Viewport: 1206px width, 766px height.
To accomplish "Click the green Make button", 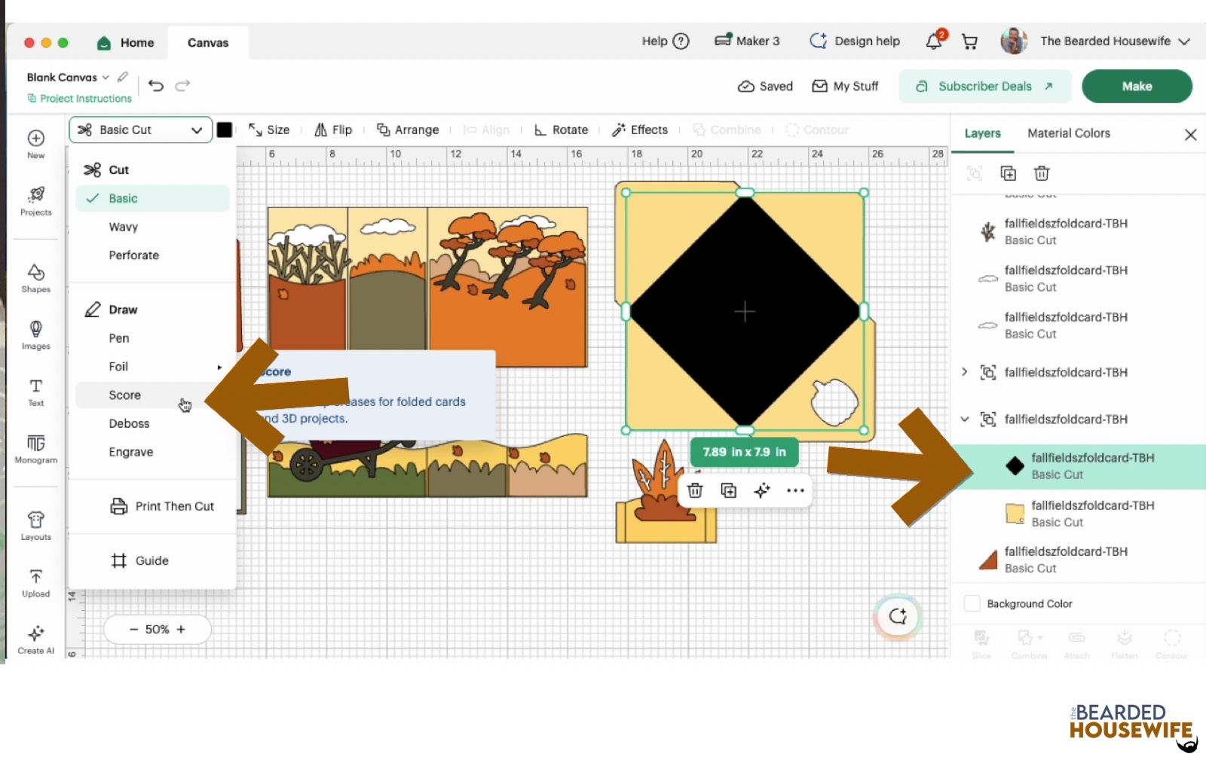I will tap(1137, 86).
